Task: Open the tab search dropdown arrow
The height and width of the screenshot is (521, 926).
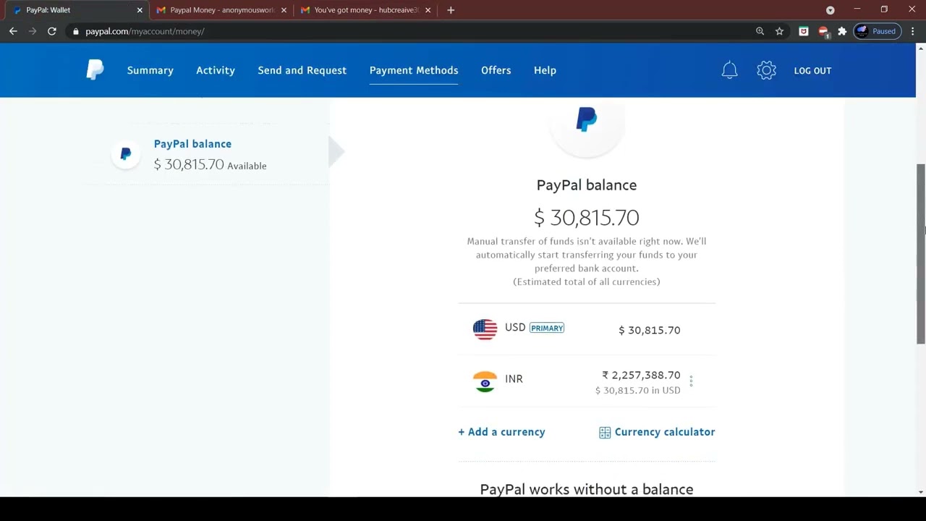Action: 831,10
